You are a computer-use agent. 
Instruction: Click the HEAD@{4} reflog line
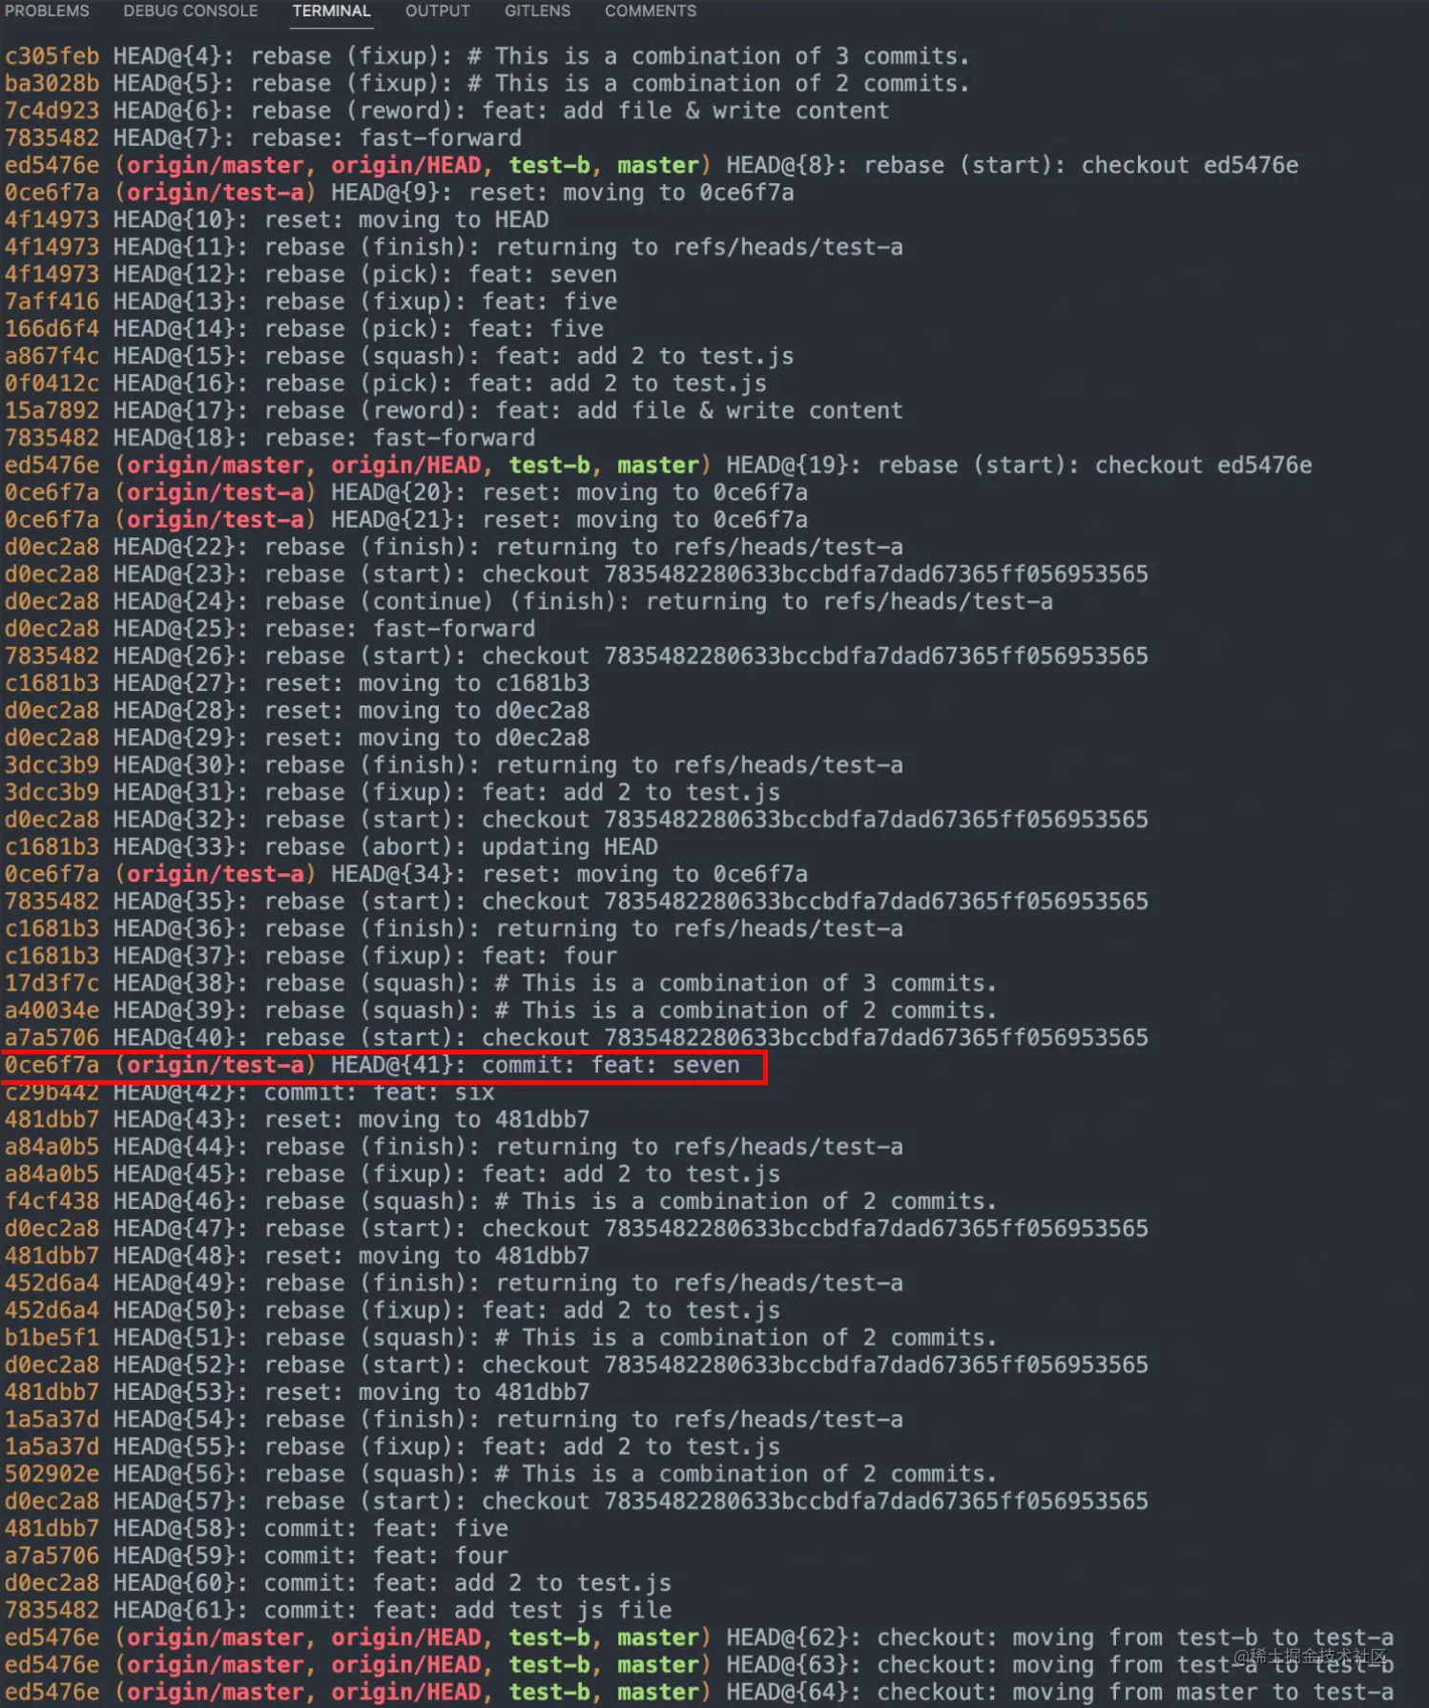(487, 56)
